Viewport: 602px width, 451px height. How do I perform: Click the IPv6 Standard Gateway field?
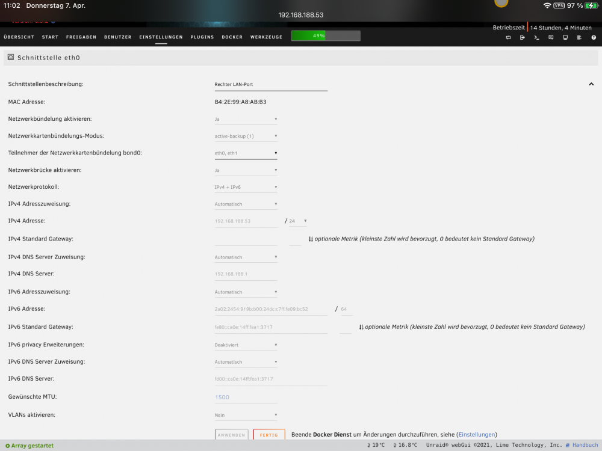click(271, 327)
